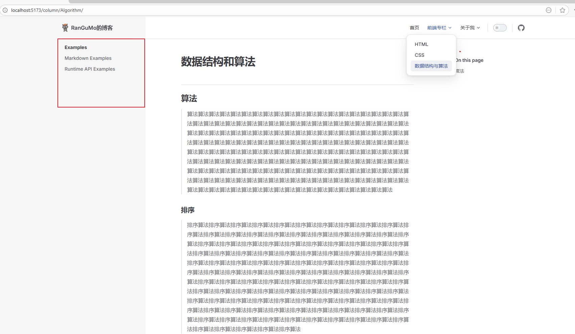Open the GitHub link icon

pyautogui.click(x=521, y=28)
